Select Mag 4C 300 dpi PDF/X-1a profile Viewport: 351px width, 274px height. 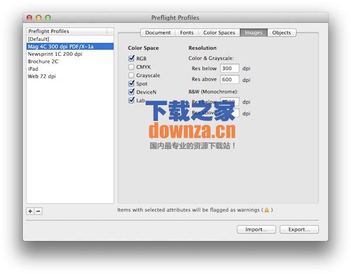(x=70, y=47)
